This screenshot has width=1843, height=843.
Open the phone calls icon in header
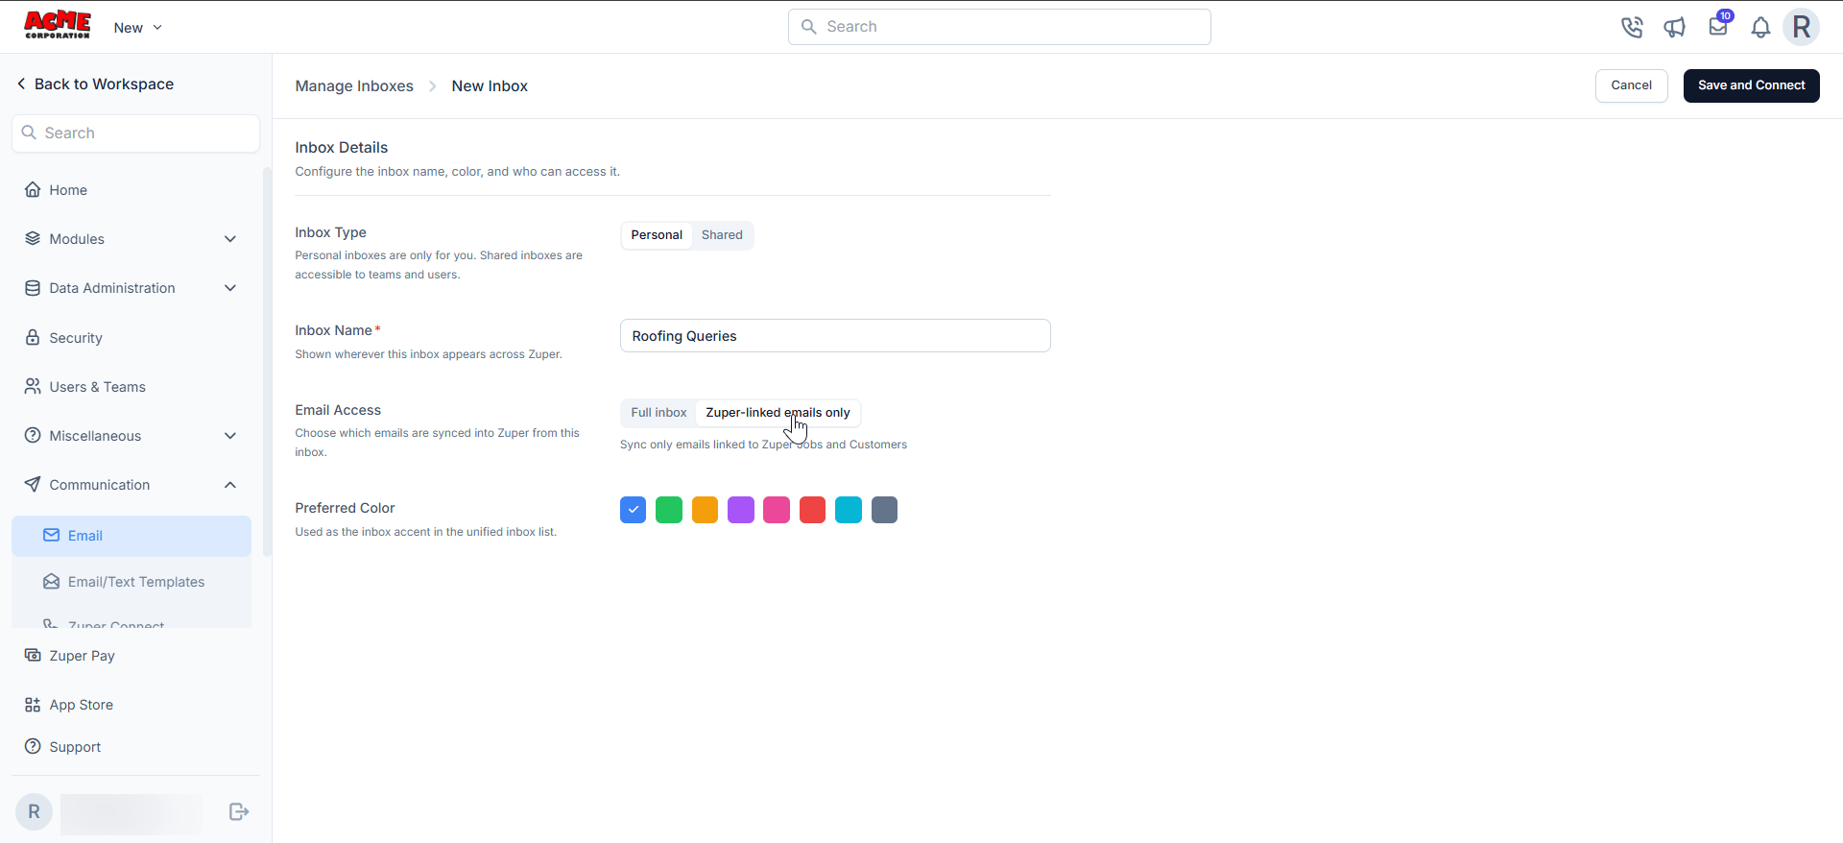point(1632,27)
